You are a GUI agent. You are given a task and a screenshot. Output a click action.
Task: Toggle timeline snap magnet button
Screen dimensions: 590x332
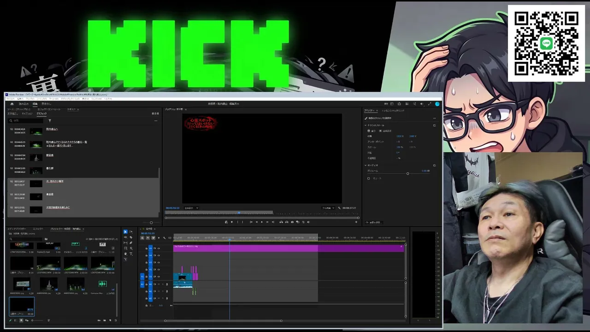coord(147,238)
